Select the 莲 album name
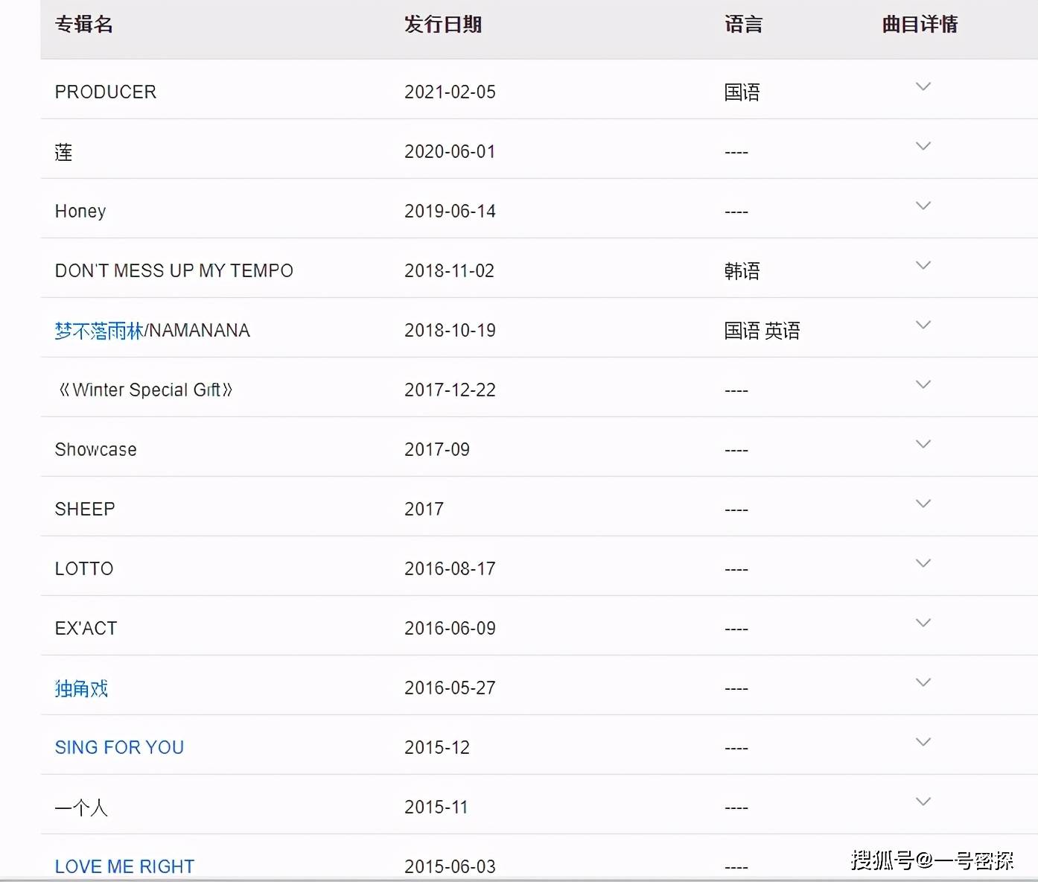1038x882 pixels. tap(64, 152)
